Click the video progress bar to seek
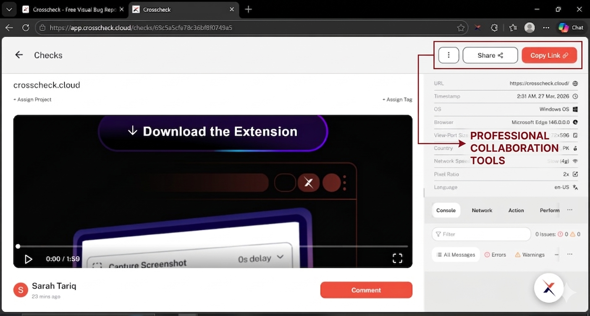Screen dimensions: 590x316 210,246
